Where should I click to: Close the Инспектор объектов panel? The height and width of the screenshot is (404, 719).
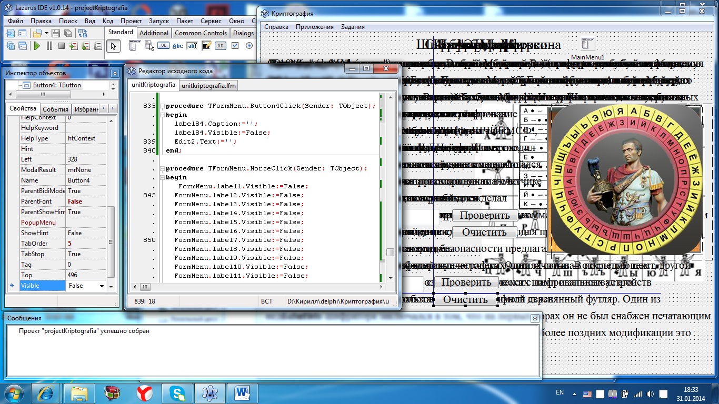coord(115,73)
